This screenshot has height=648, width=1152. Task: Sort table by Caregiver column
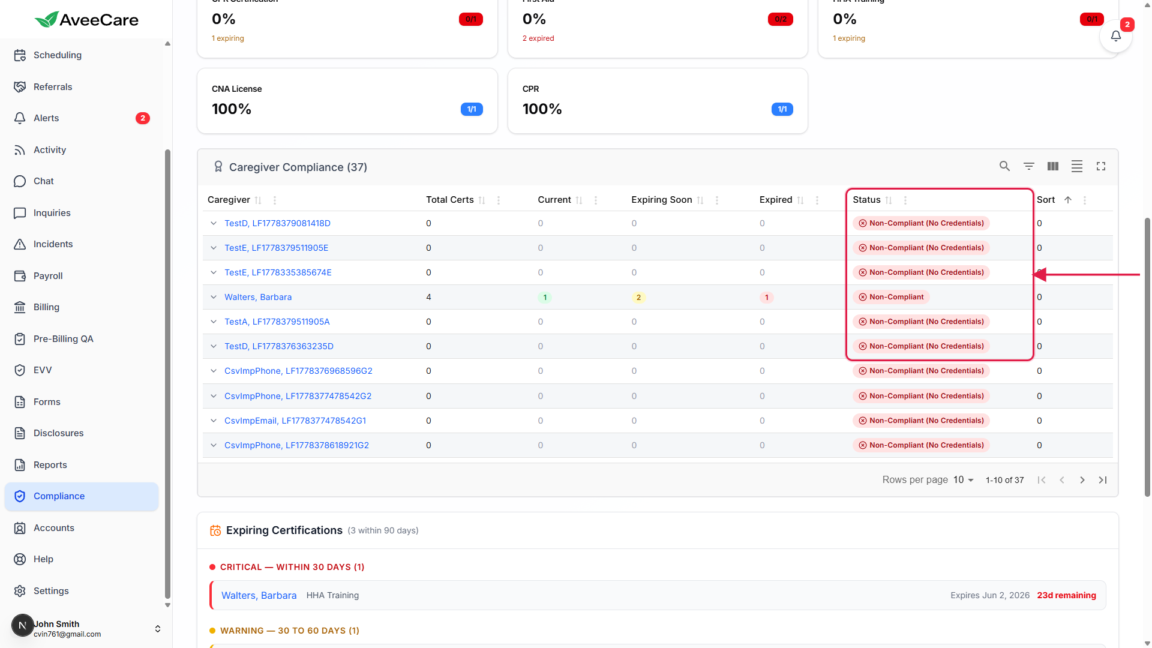(258, 200)
